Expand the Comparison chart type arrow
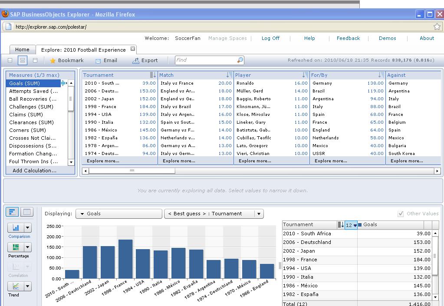444x306 pixels. pyautogui.click(x=27, y=227)
